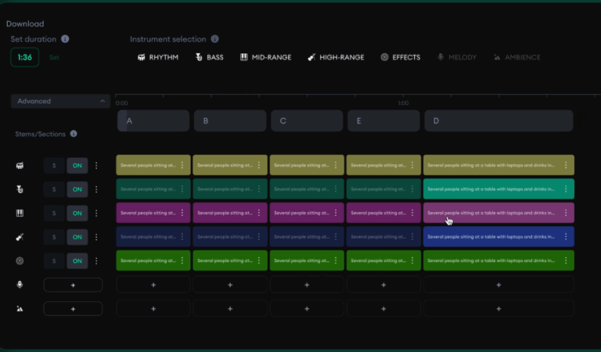Toggle the MID-RANGE instrument selection

click(265, 57)
